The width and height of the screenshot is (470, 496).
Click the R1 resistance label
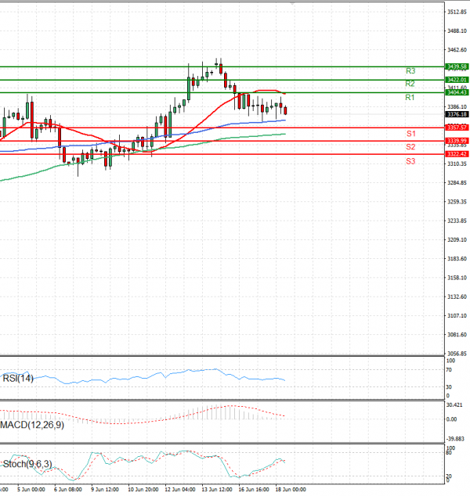coord(410,98)
